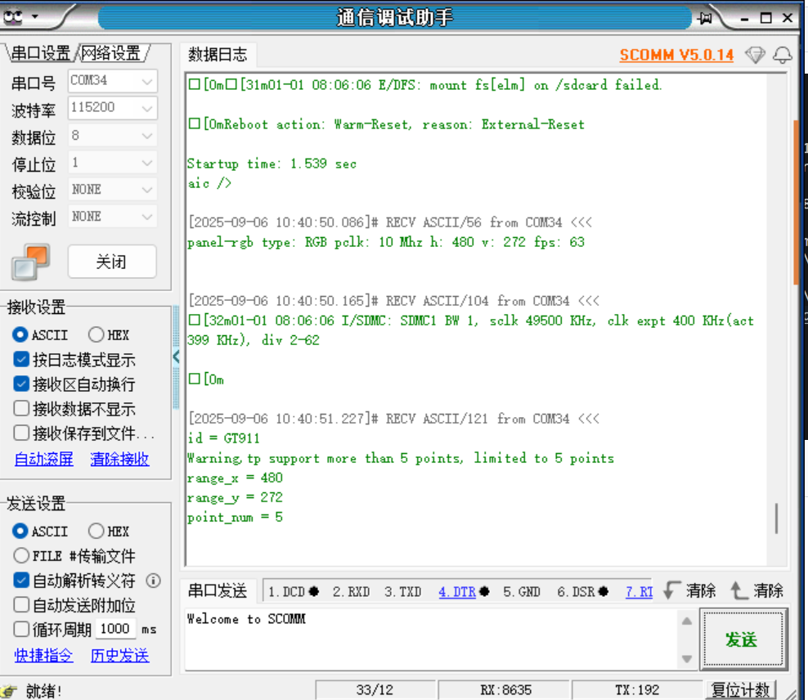Pin the window with the pushpin icon

click(x=705, y=19)
